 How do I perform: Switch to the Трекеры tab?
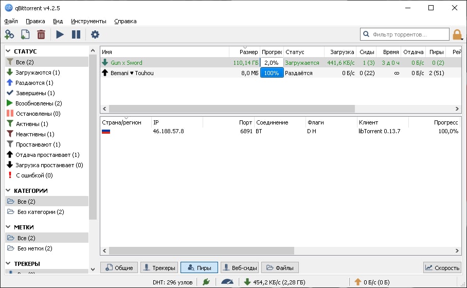[x=159, y=267]
